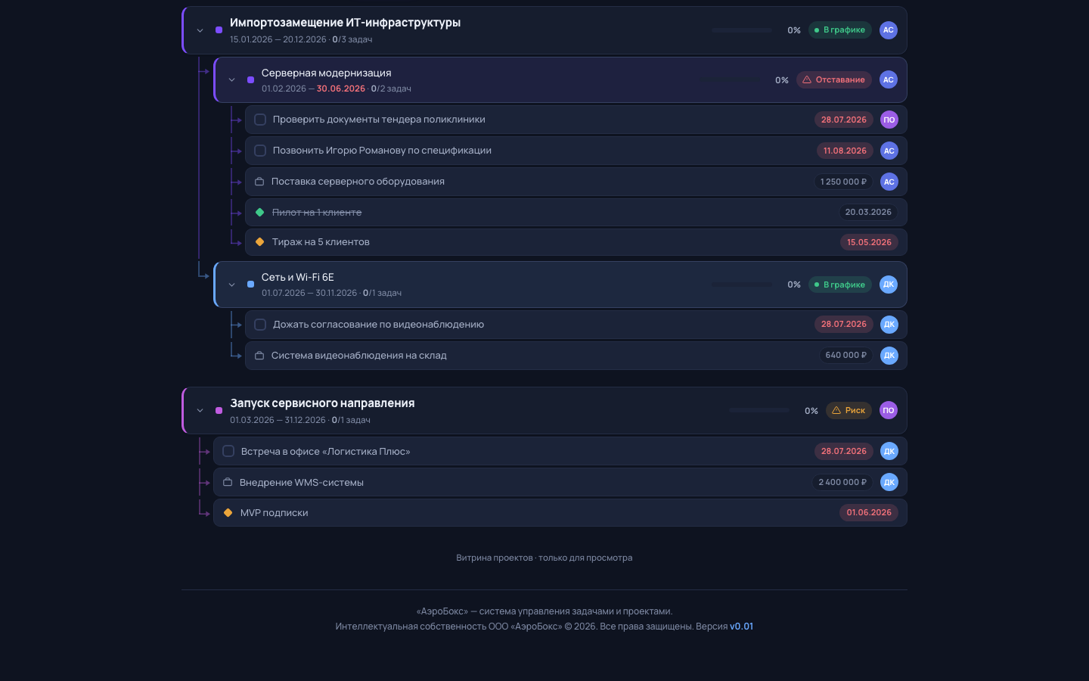Click the 640 000 ₽ amount badge
The image size is (1089, 681).
pyautogui.click(x=846, y=355)
